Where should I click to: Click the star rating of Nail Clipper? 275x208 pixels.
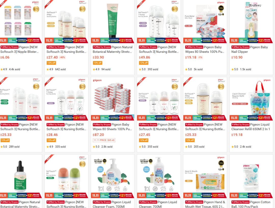point(235,69)
